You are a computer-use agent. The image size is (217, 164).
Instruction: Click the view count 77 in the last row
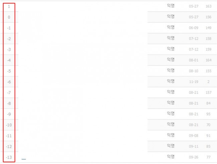[209, 157]
